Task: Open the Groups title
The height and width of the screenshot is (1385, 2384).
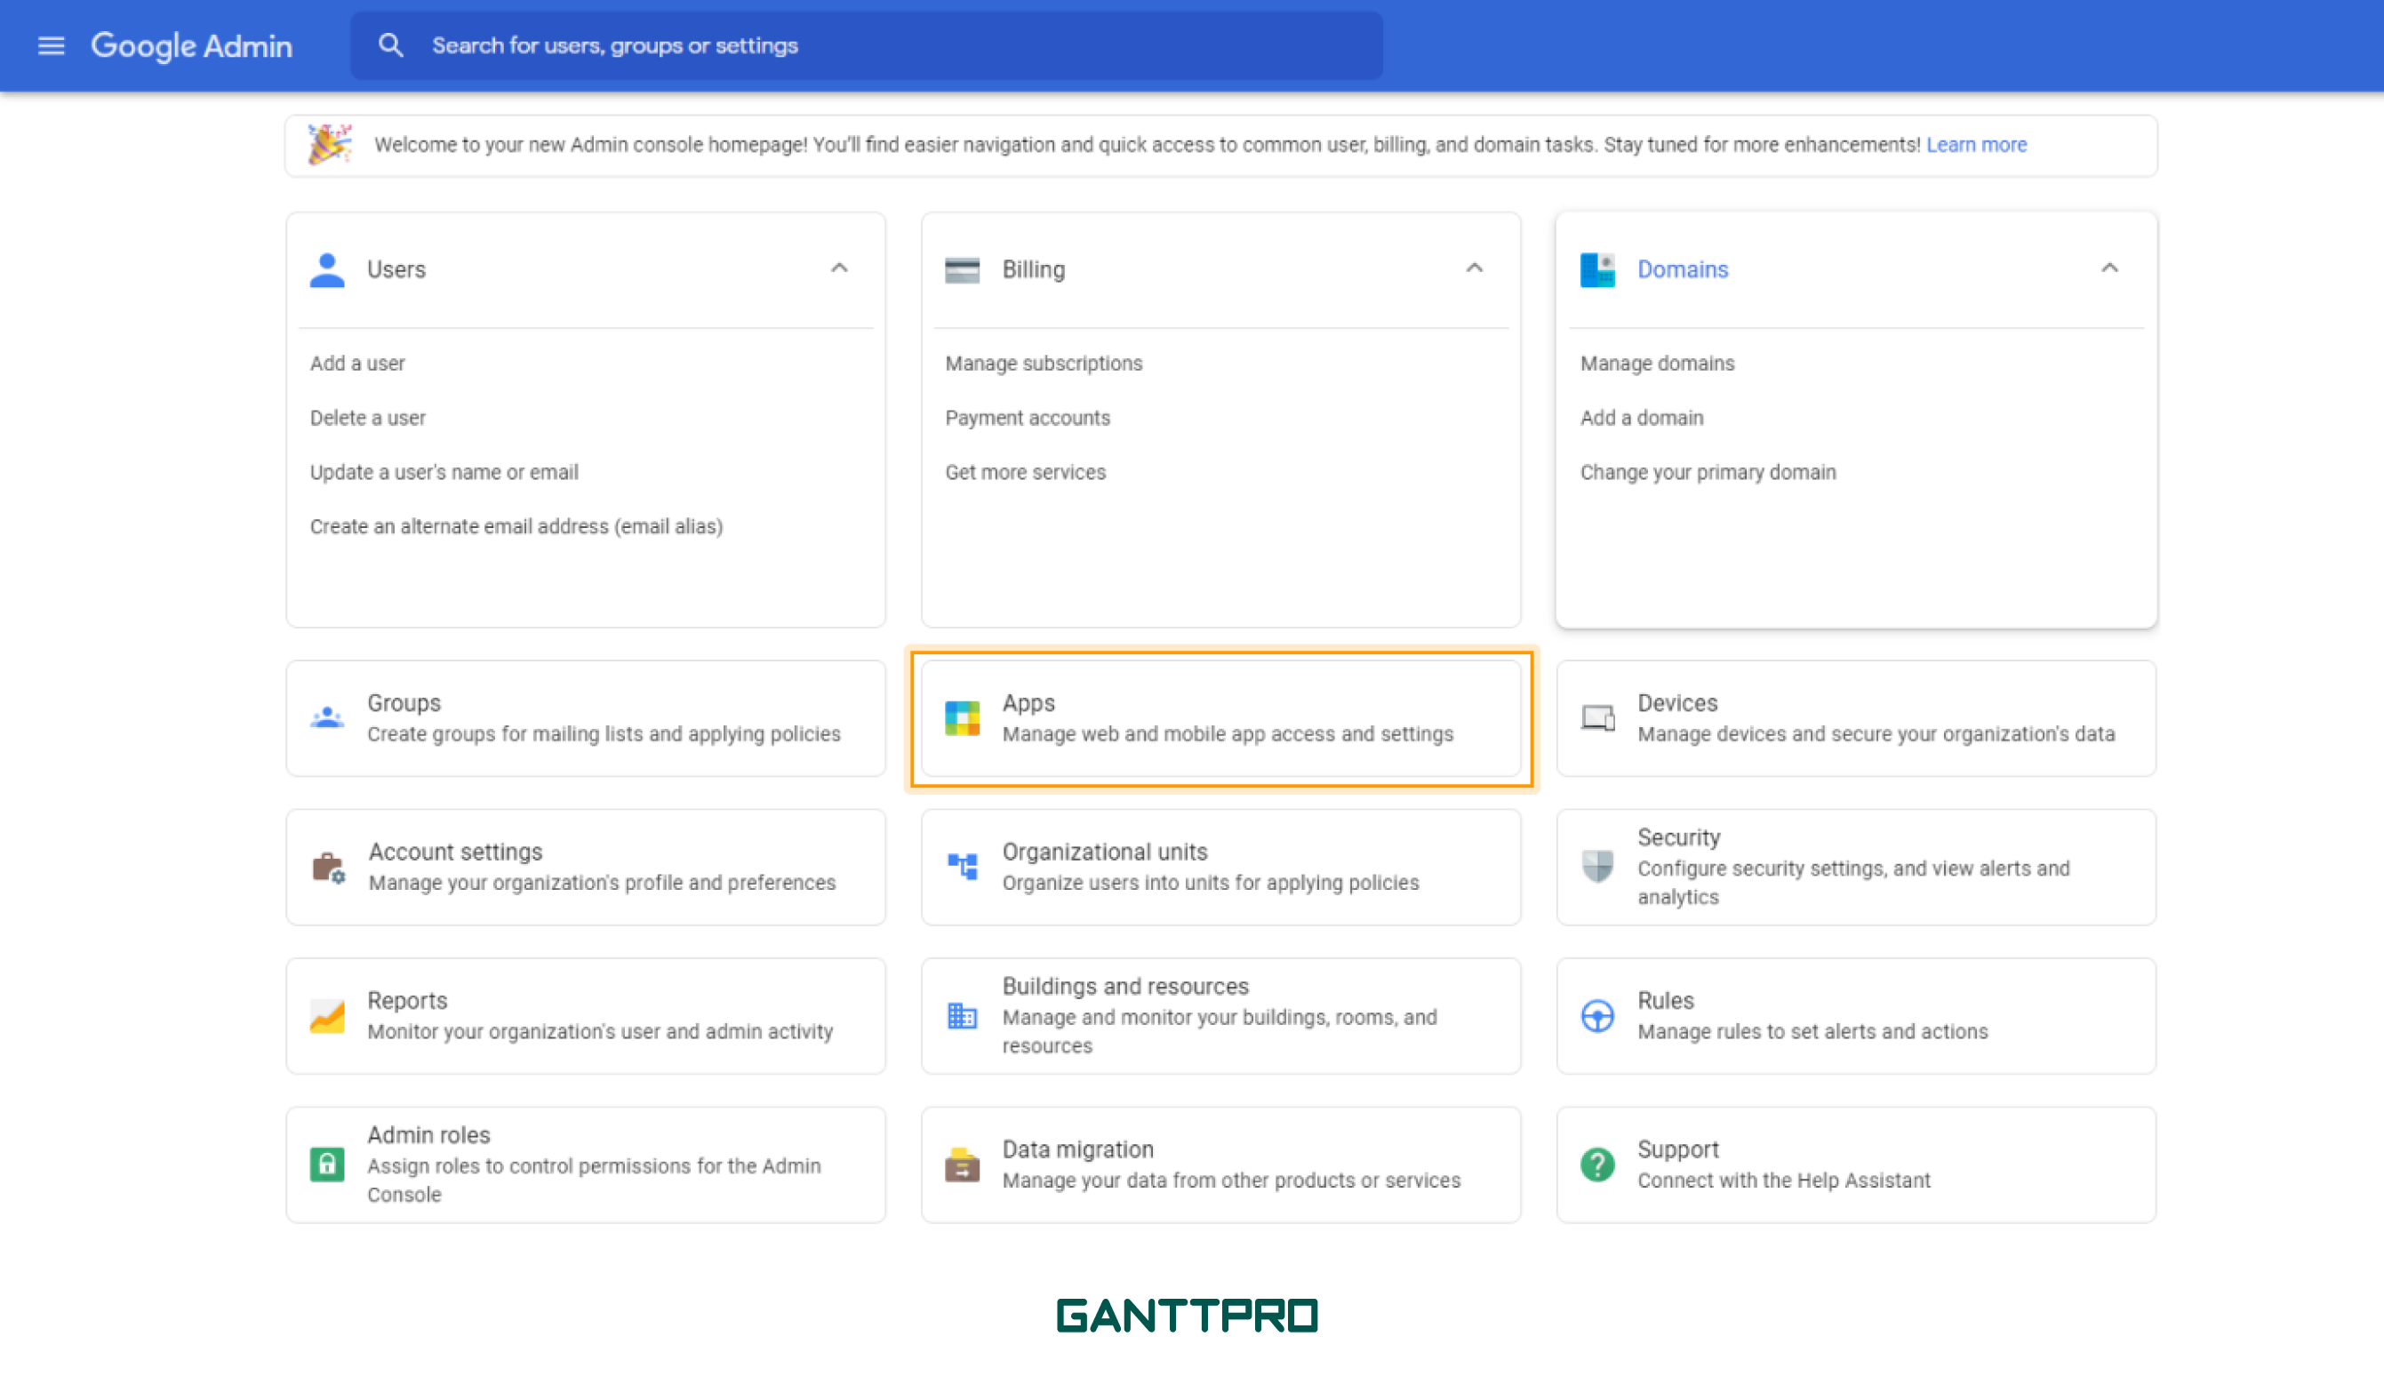Action: click(404, 703)
